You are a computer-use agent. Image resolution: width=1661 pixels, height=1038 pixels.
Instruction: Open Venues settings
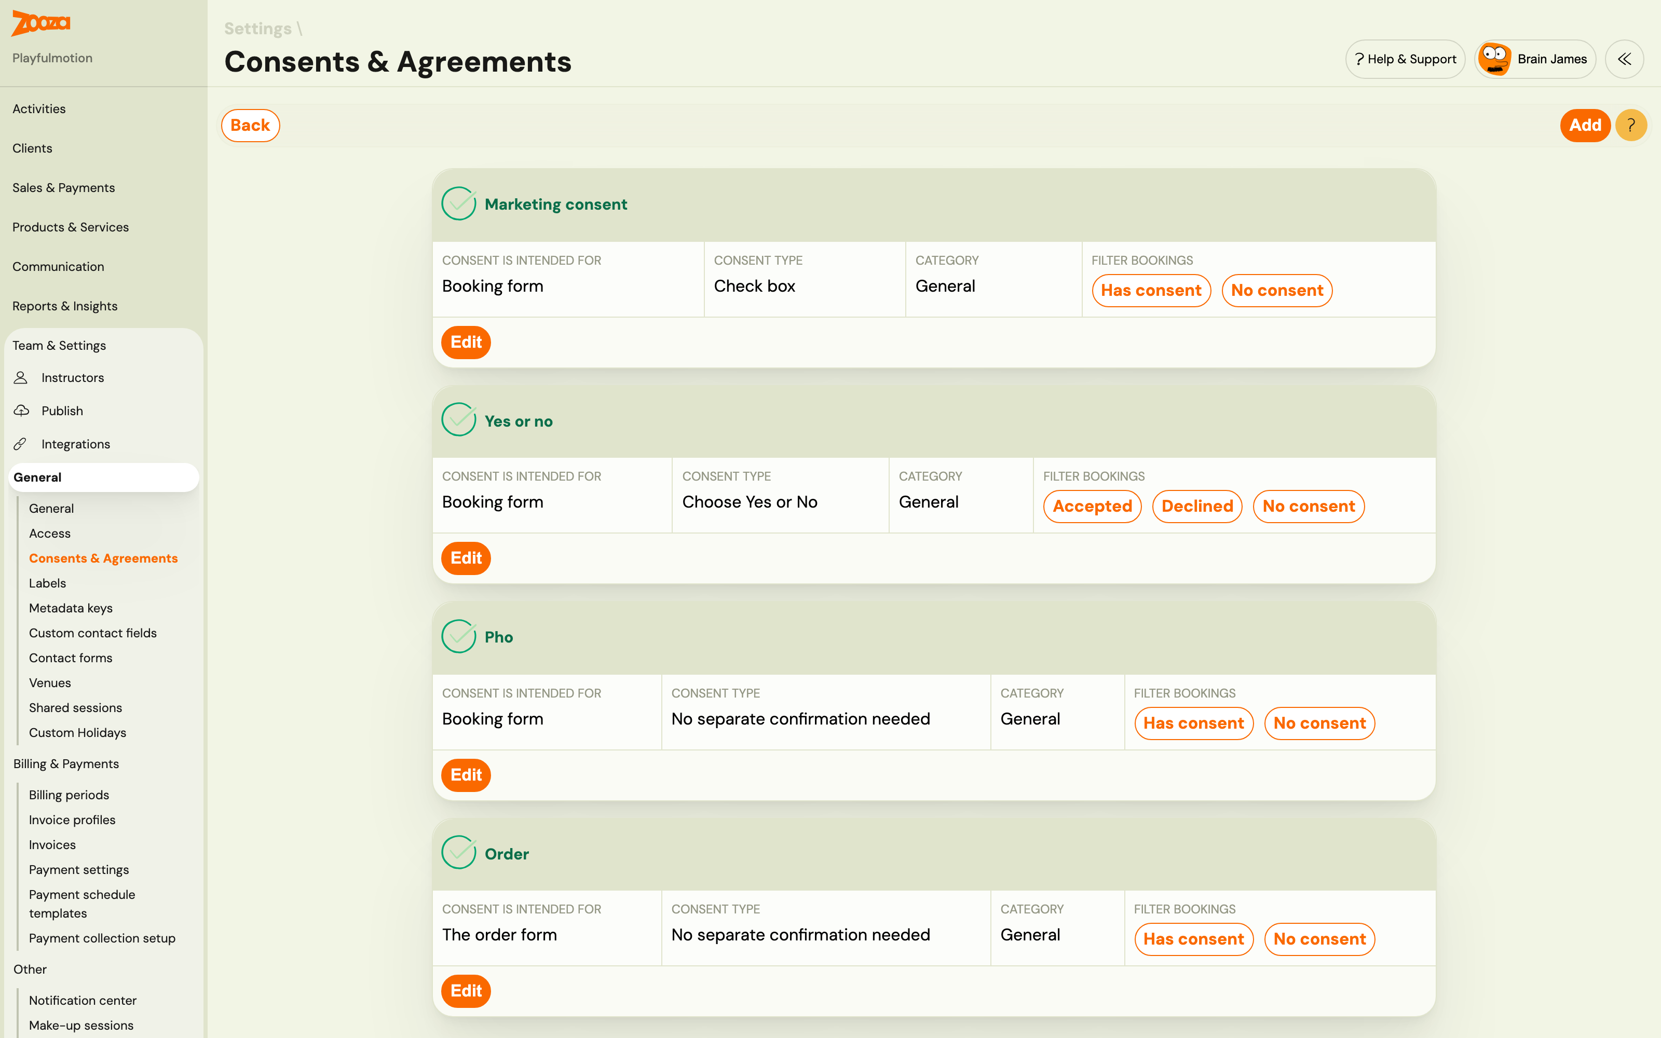pyautogui.click(x=50, y=683)
